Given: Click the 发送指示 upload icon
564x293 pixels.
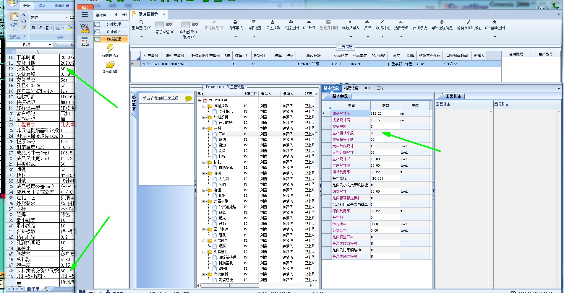Looking at the screenshot, I should point(273,22).
